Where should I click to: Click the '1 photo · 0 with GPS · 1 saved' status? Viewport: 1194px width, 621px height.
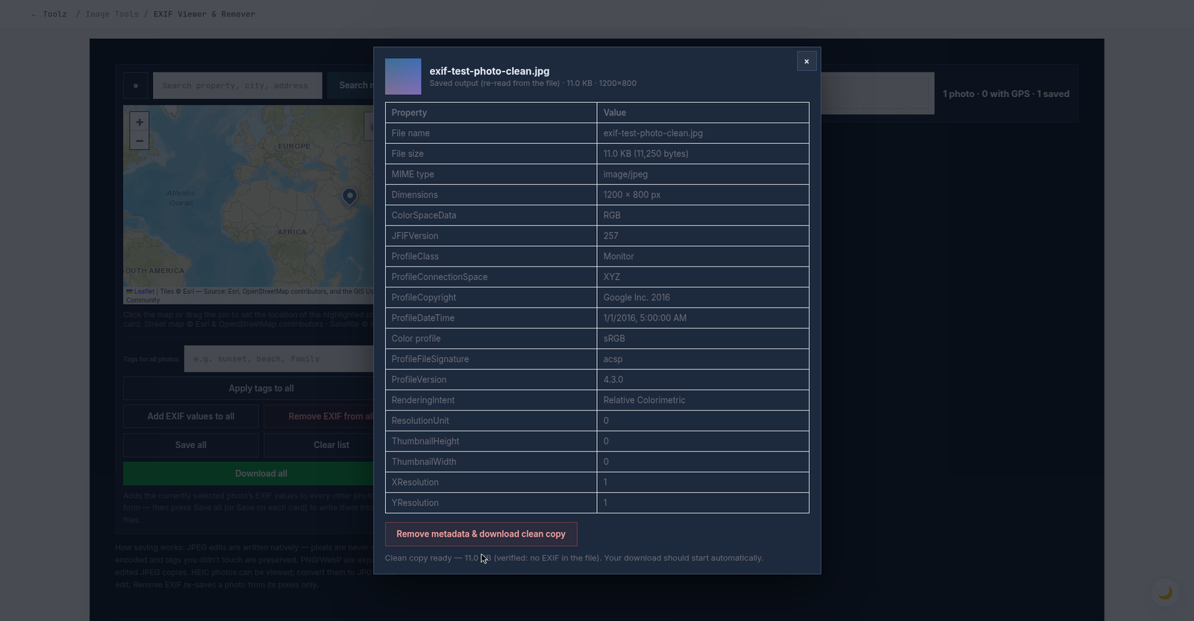coord(1006,94)
